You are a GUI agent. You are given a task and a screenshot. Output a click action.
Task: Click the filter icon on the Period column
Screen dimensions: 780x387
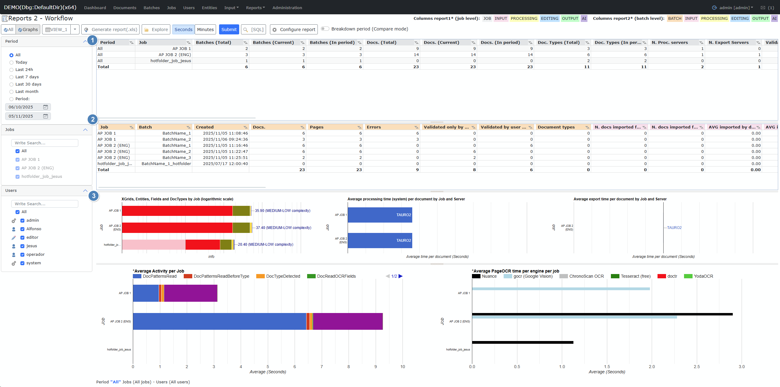(x=131, y=43)
